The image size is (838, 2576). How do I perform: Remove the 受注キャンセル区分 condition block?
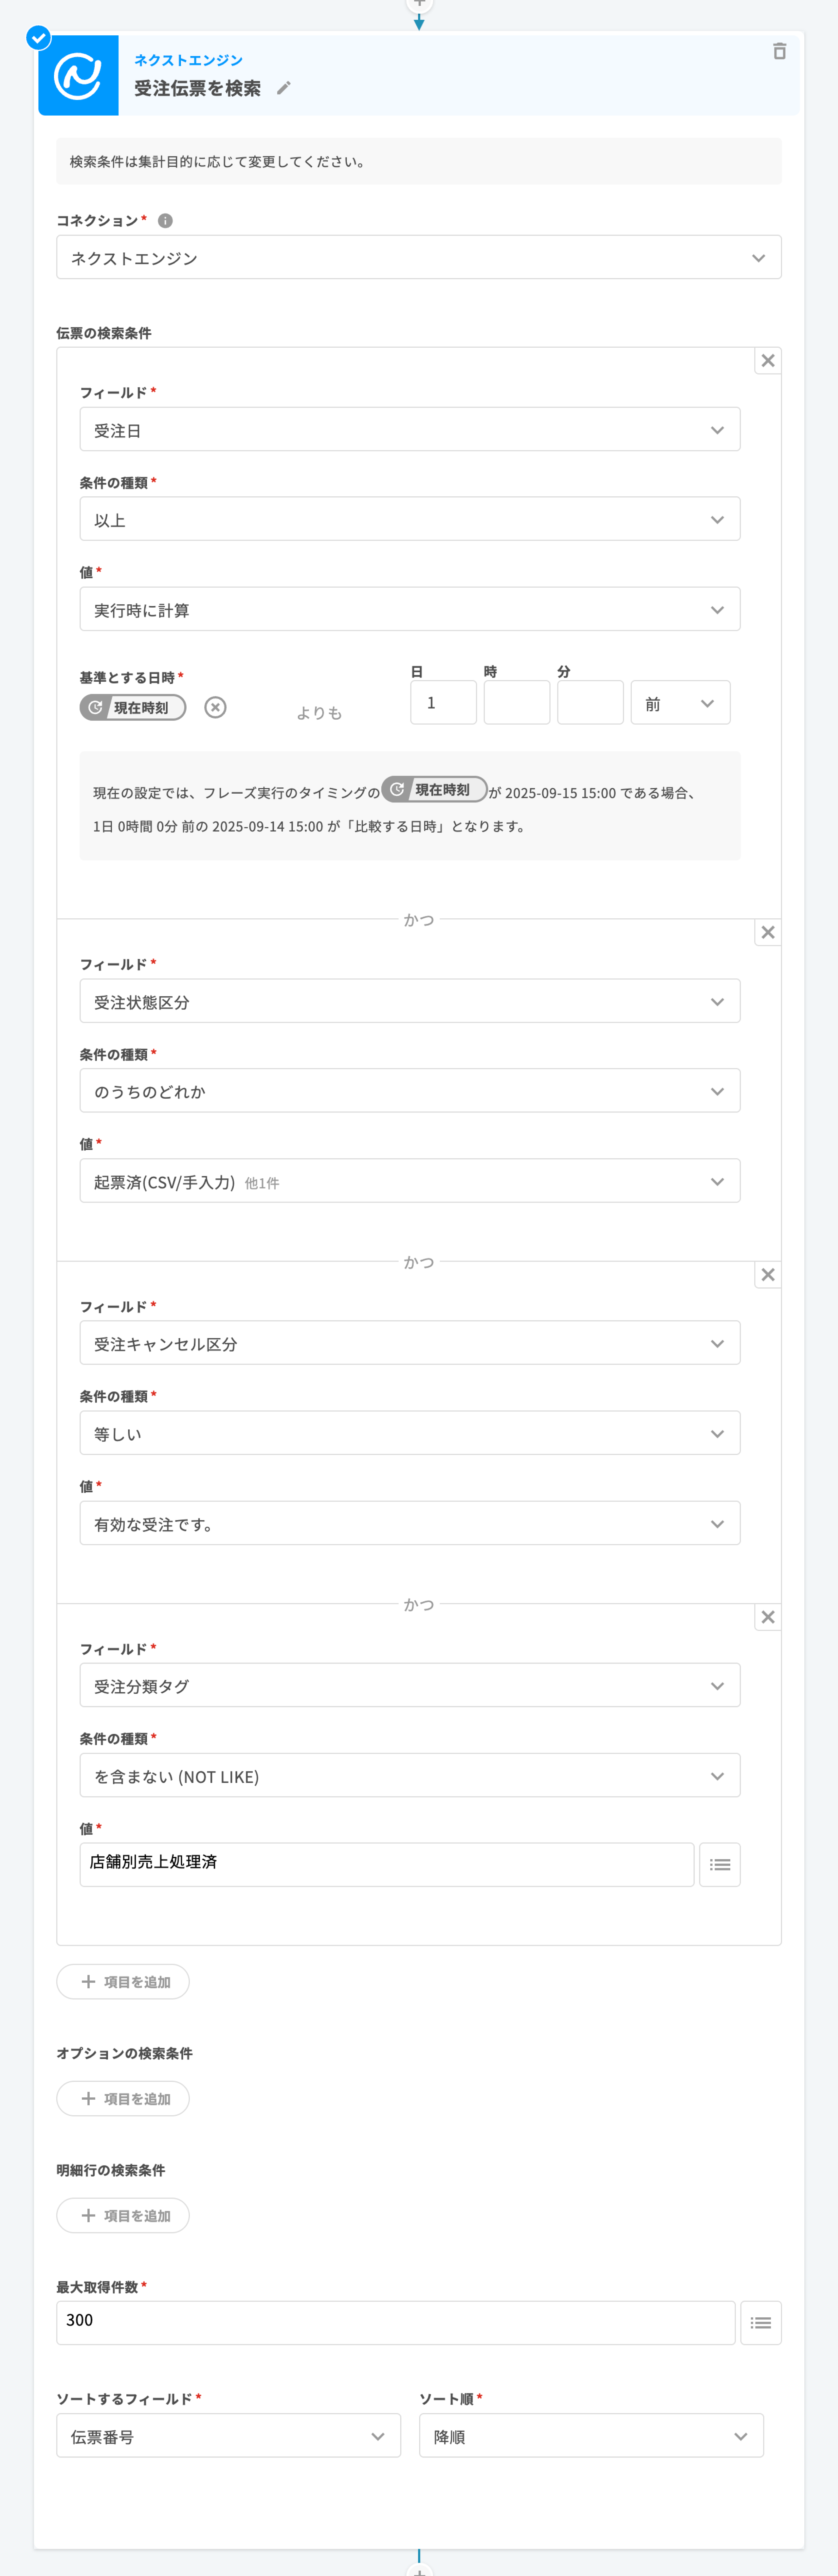pos(767,1274)
